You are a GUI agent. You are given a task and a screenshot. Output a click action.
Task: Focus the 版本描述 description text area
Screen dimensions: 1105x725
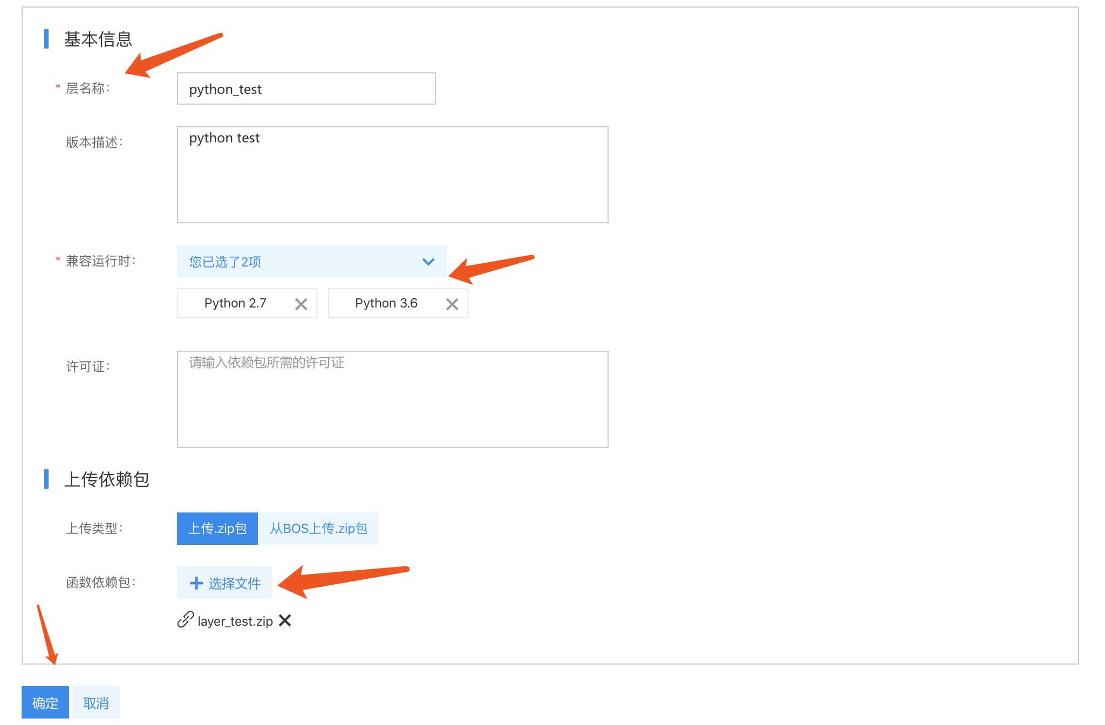(392, 175)
